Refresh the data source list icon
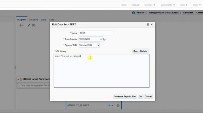This screenshot has width=203, height=114. (104, 39)
